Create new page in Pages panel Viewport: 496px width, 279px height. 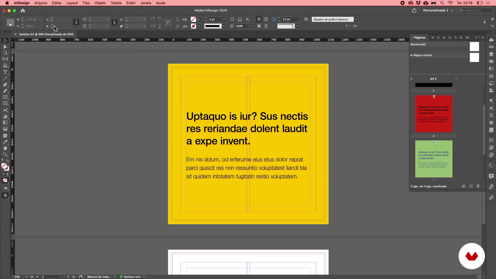pyautogui.click(x=471, y=186)
